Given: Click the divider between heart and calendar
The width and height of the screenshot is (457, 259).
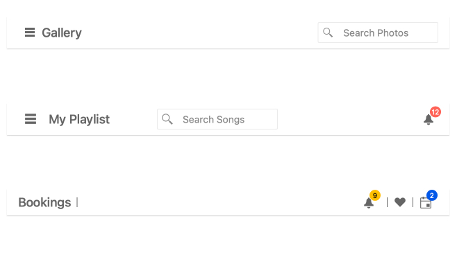Looking at the screenshot, I should (x=413, y=202).
